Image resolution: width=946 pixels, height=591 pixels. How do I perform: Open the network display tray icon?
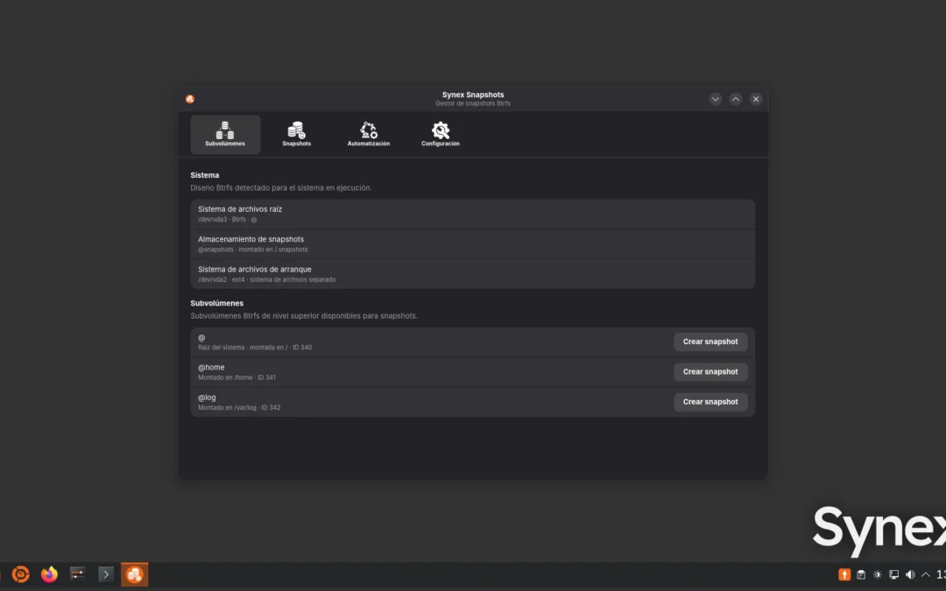[x=893, y=574]
